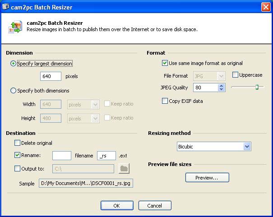Enable the Uppercase extension checkbox
This screenshot has width=273, height=217.
coord(235,75)
